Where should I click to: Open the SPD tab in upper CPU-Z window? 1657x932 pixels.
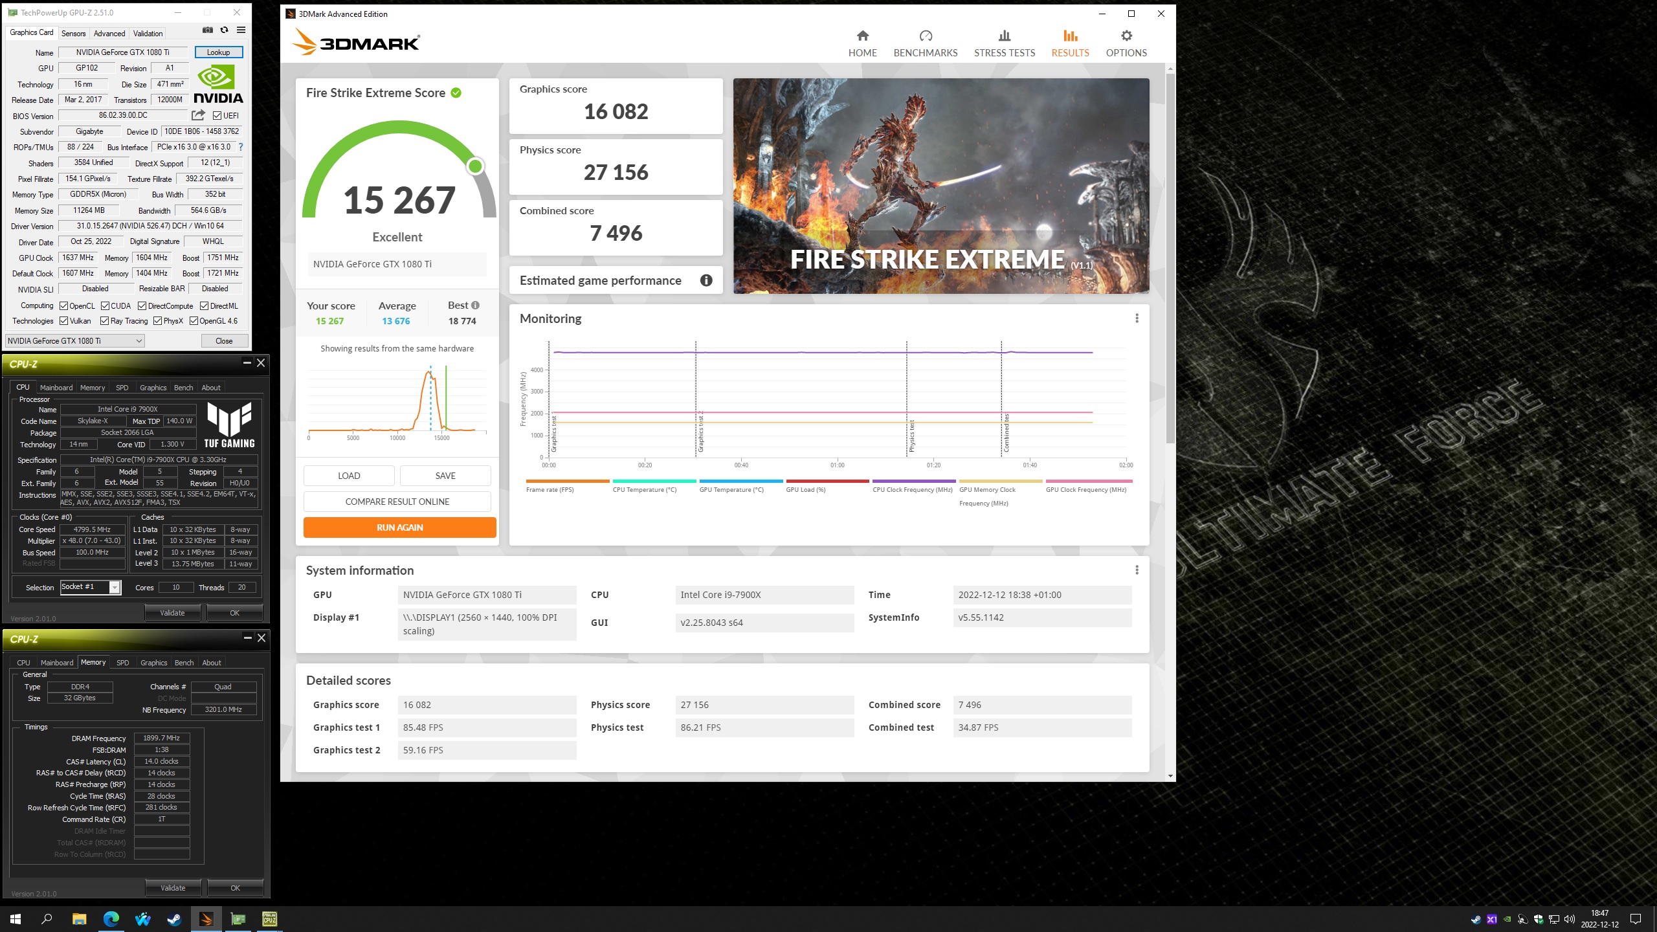coord(122,388)
